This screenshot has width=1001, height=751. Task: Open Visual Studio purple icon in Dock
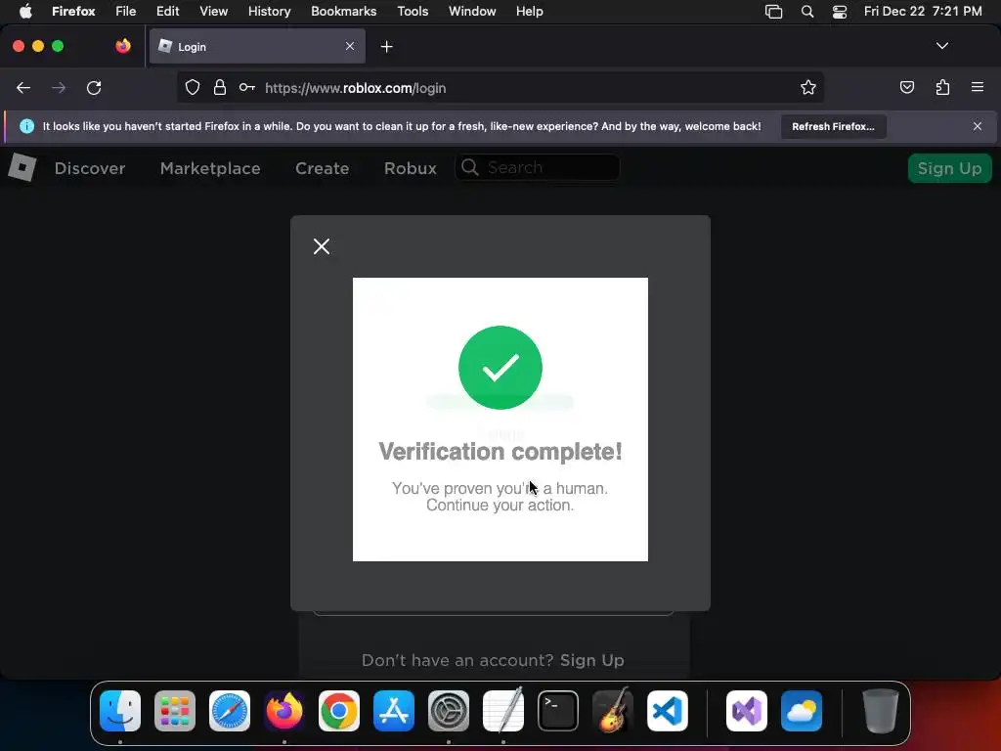[x=747, y=711]
